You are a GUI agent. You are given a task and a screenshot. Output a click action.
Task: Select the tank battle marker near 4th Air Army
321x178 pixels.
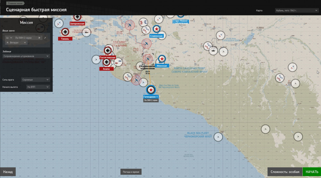(213, 50)
